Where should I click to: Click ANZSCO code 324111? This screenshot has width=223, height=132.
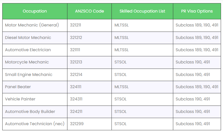pos(75,87)
